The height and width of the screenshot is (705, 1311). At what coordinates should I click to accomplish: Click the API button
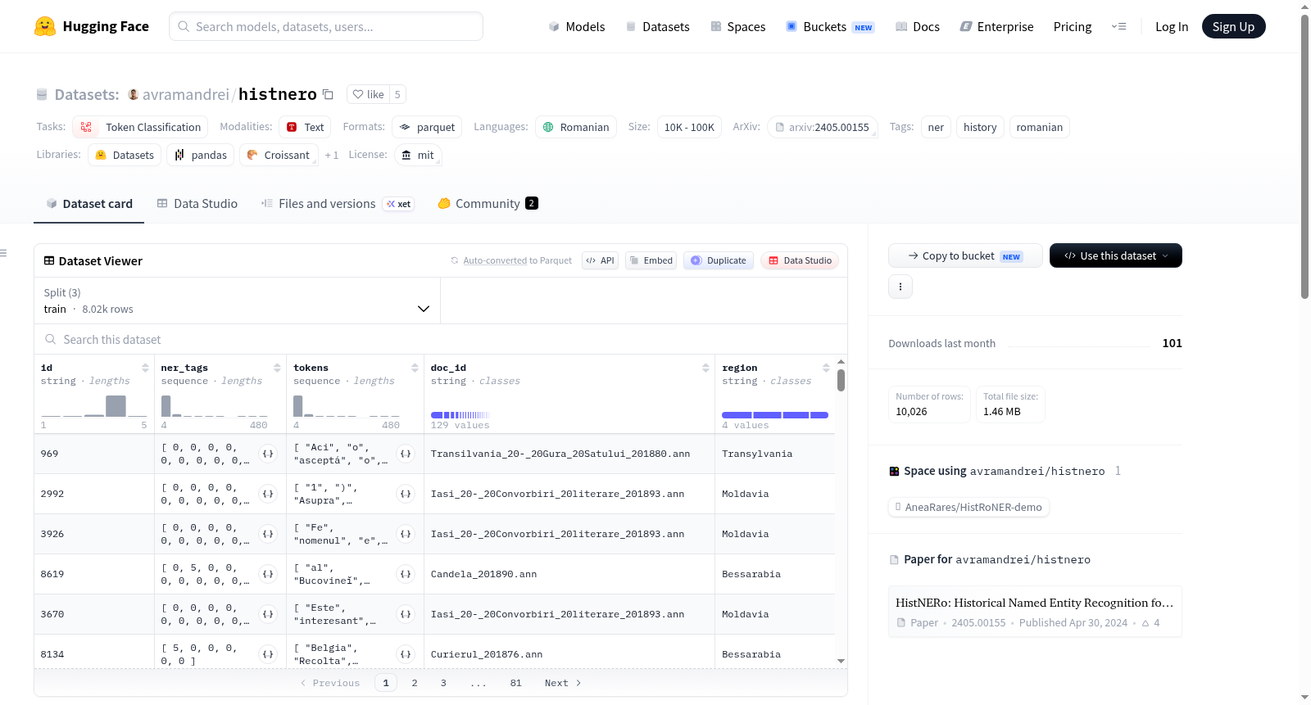pyautogui.click(x=600, y=260)
